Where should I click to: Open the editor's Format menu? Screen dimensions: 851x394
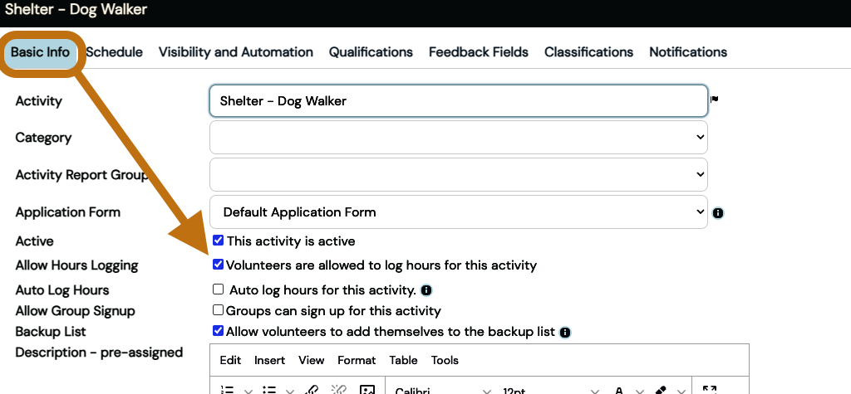357,360
